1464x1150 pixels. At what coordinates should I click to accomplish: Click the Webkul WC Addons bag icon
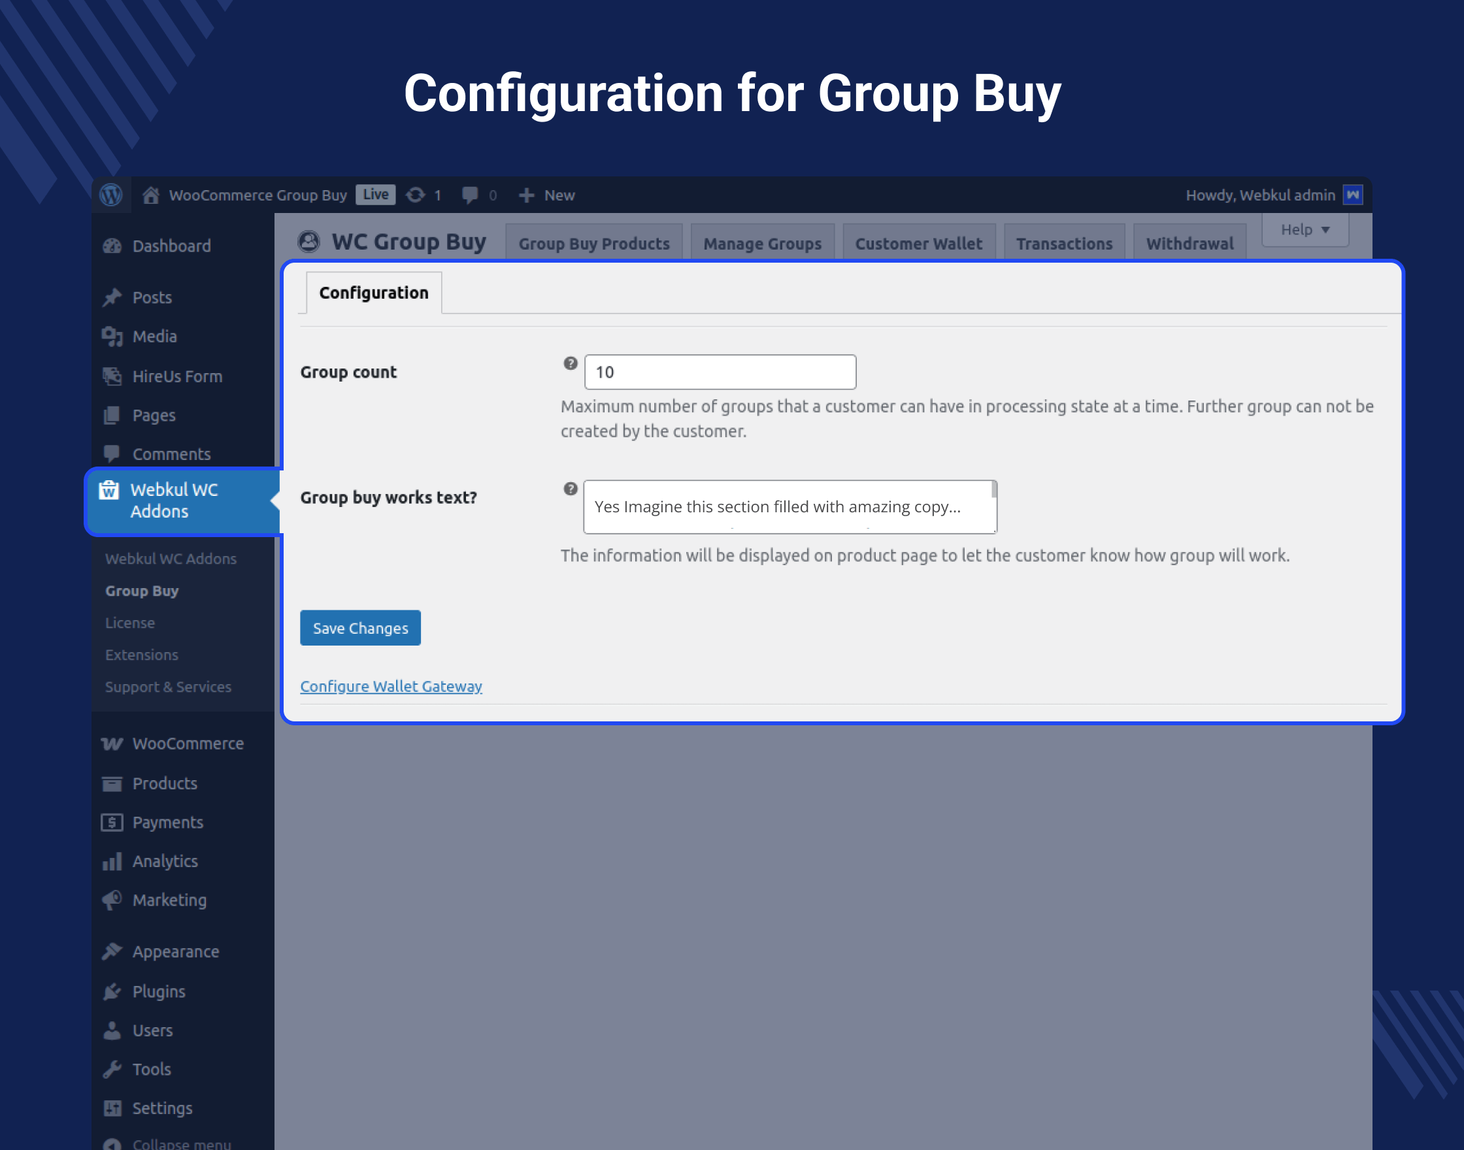click(x=109, y=490)
